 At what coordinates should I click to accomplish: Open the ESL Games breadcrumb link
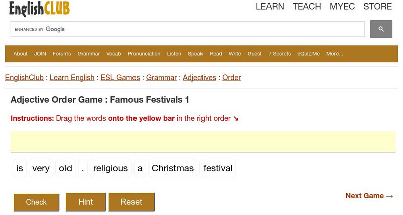(x=120, y=78)
